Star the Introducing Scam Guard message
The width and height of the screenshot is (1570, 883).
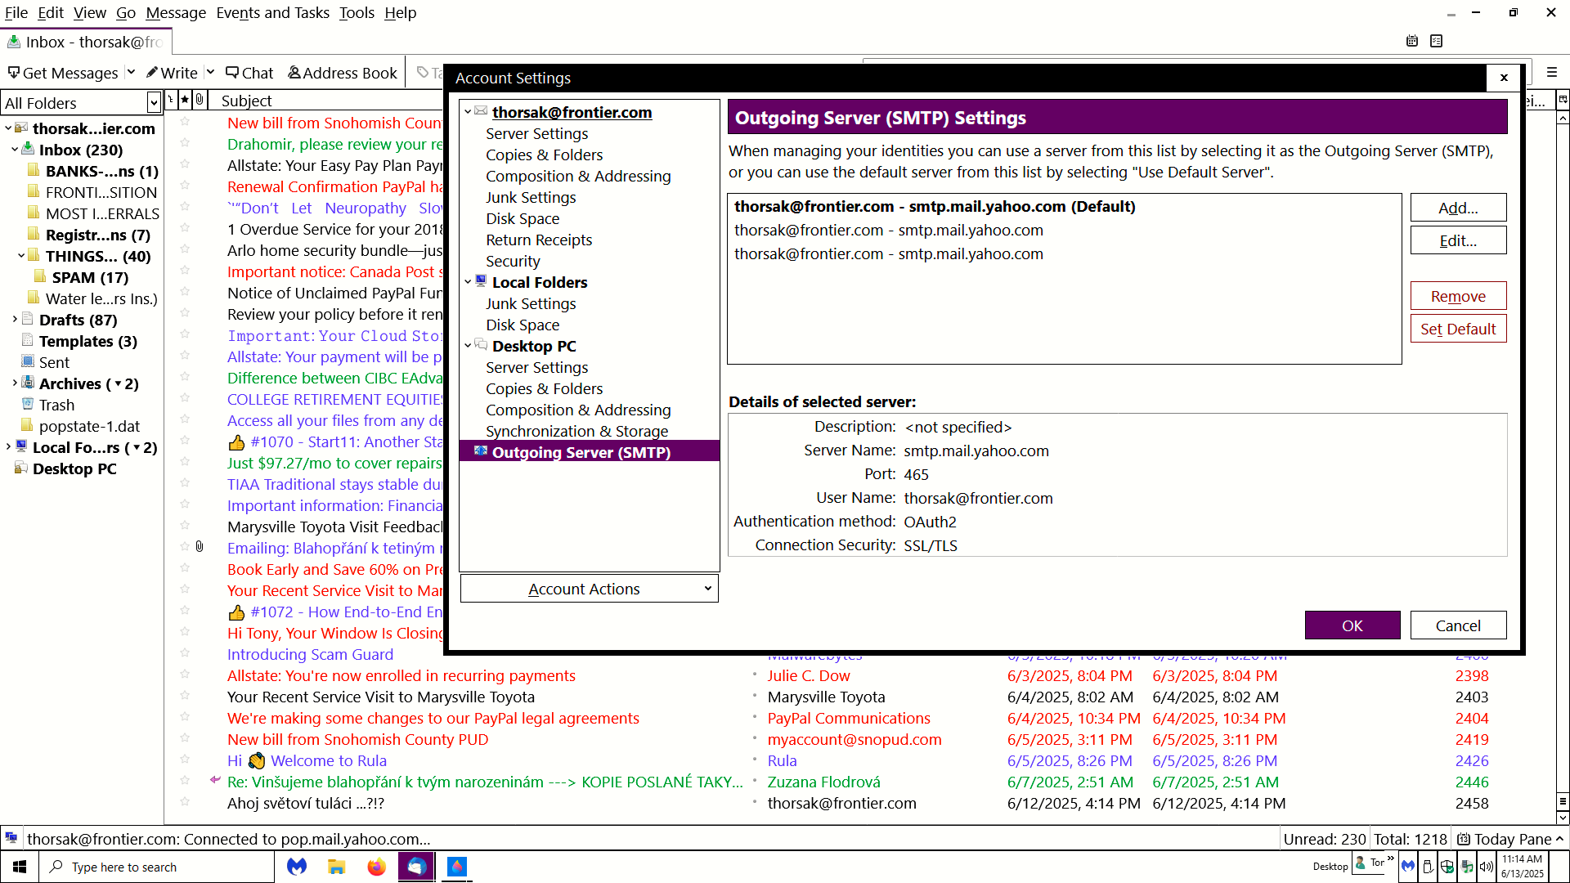coord(185,652)
